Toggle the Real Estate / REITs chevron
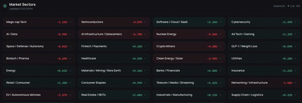 click(145, 95)
